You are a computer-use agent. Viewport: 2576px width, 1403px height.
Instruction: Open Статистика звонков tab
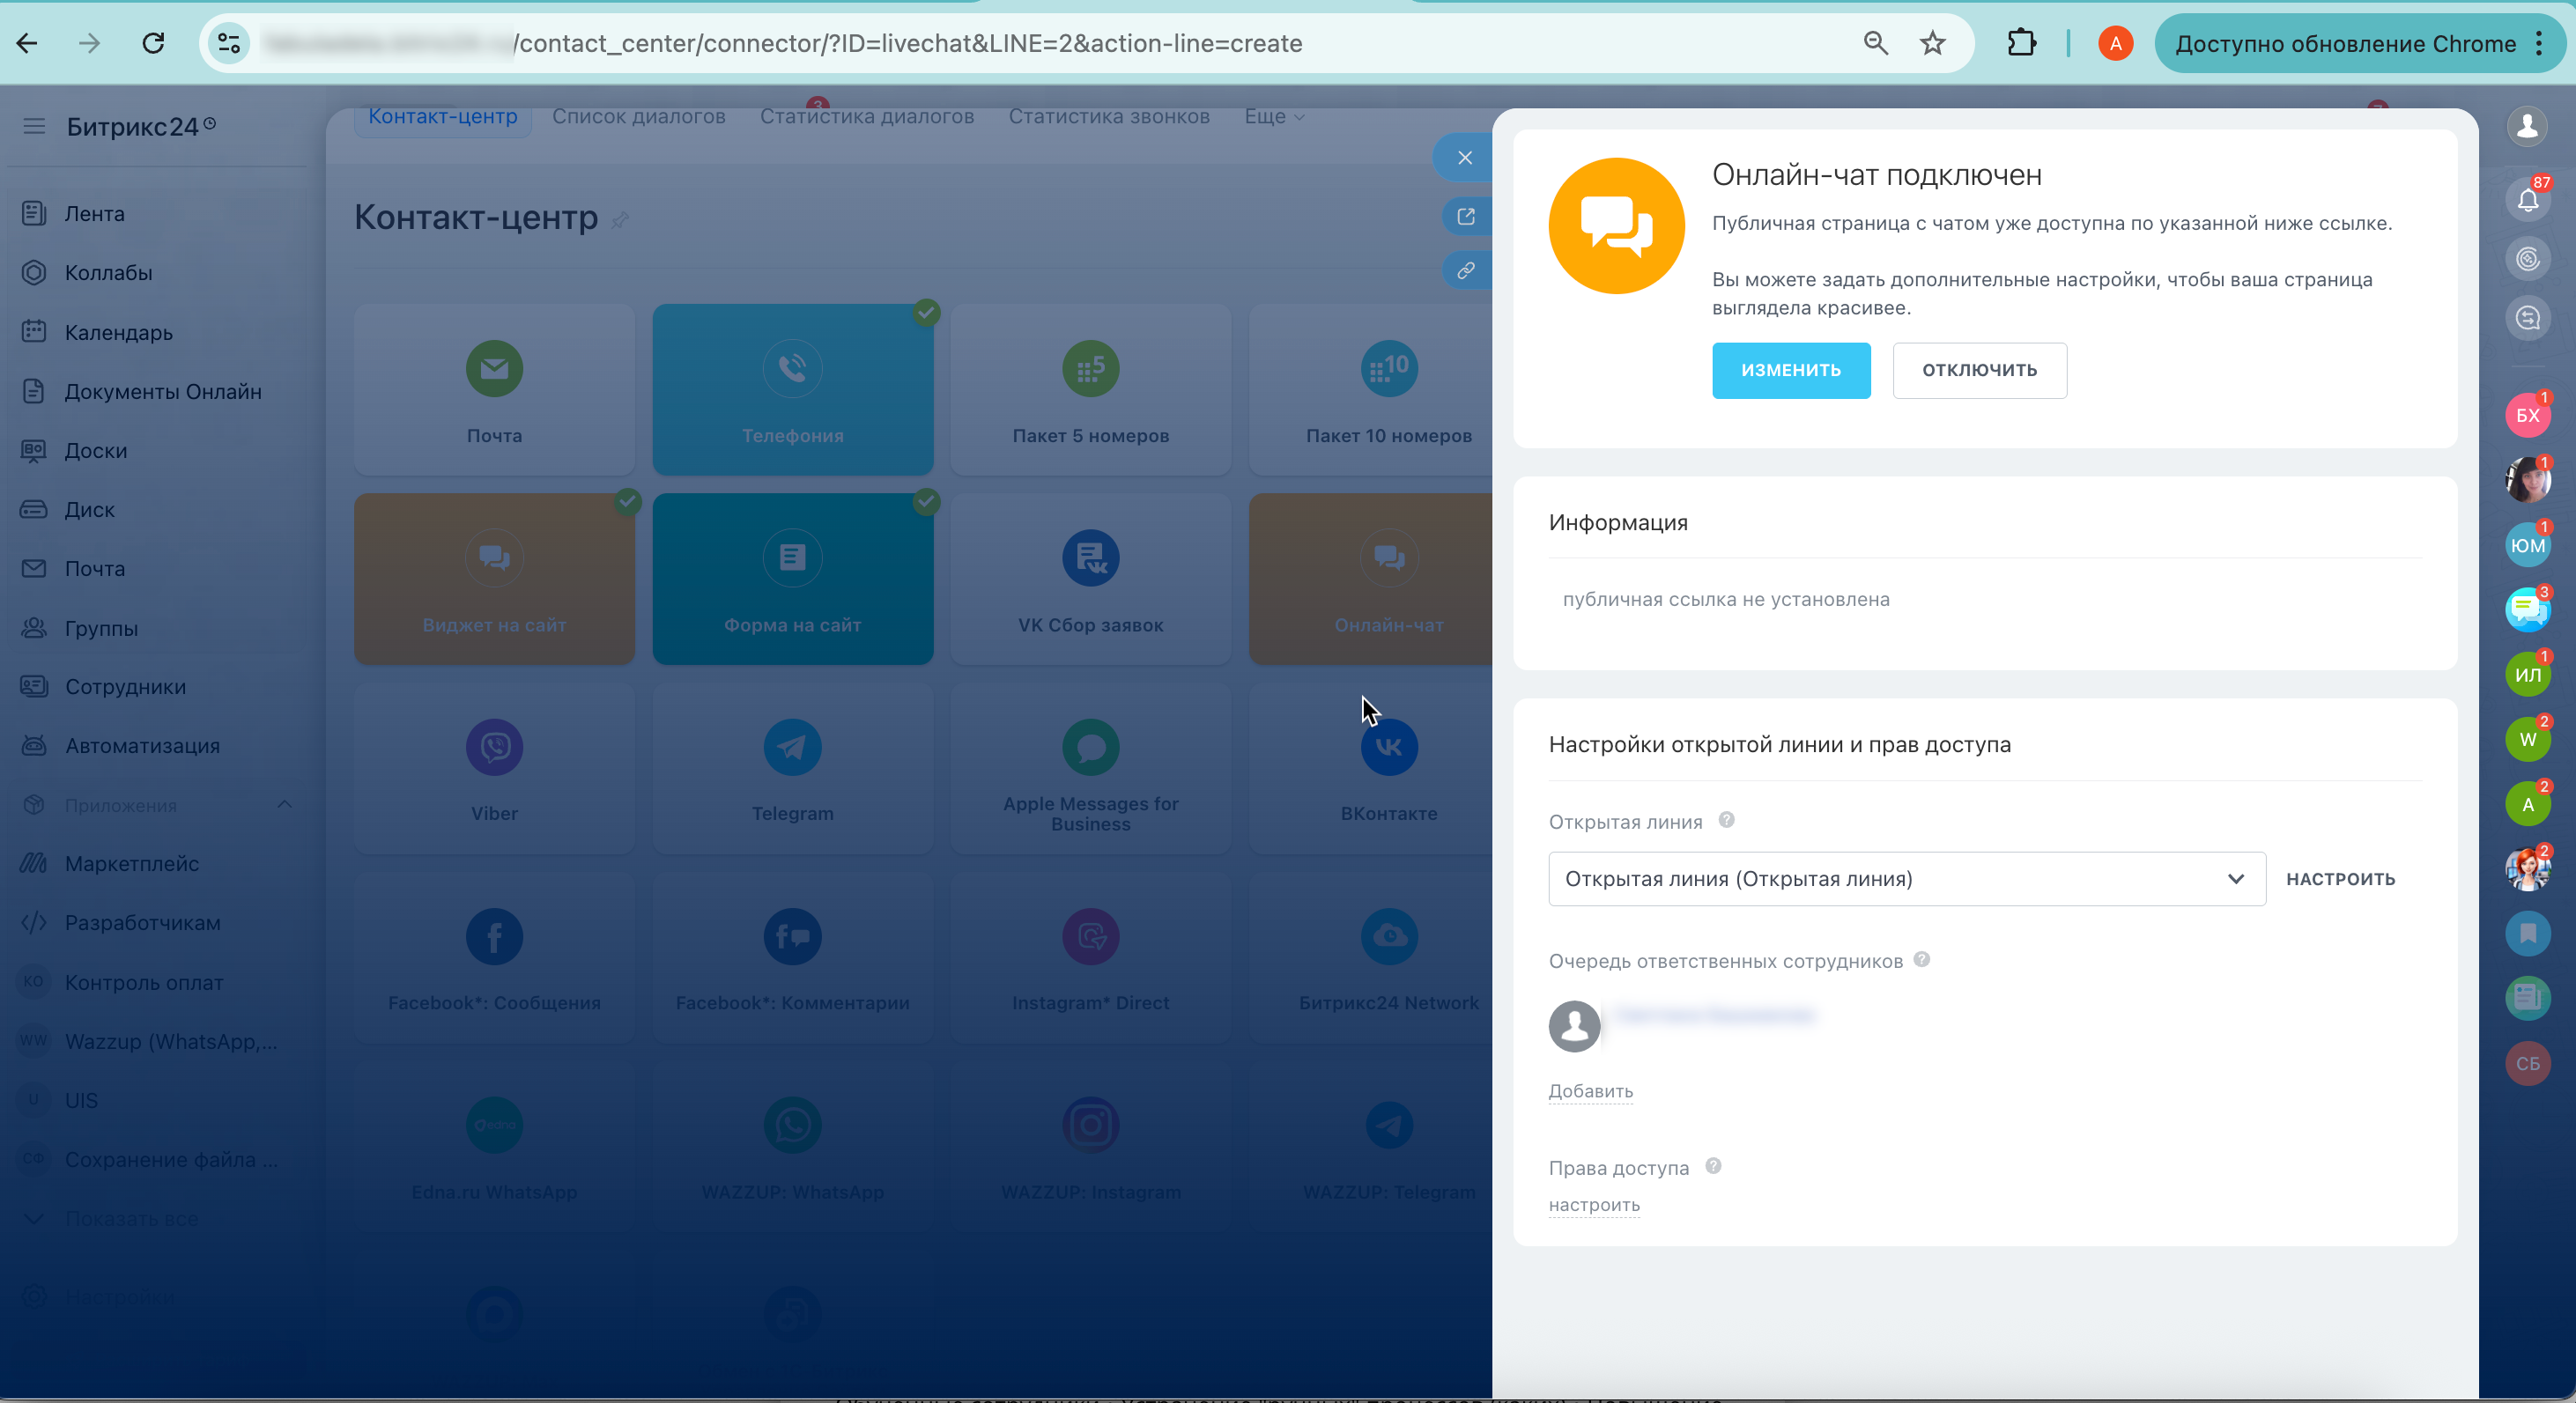click(x=1108, y=116)
